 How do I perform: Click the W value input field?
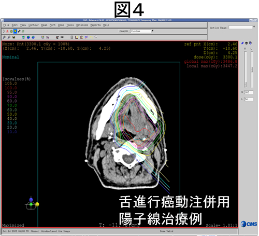(x=249, y=92)
